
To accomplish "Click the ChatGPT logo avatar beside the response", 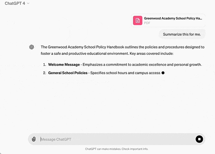I will pos(32,47).
